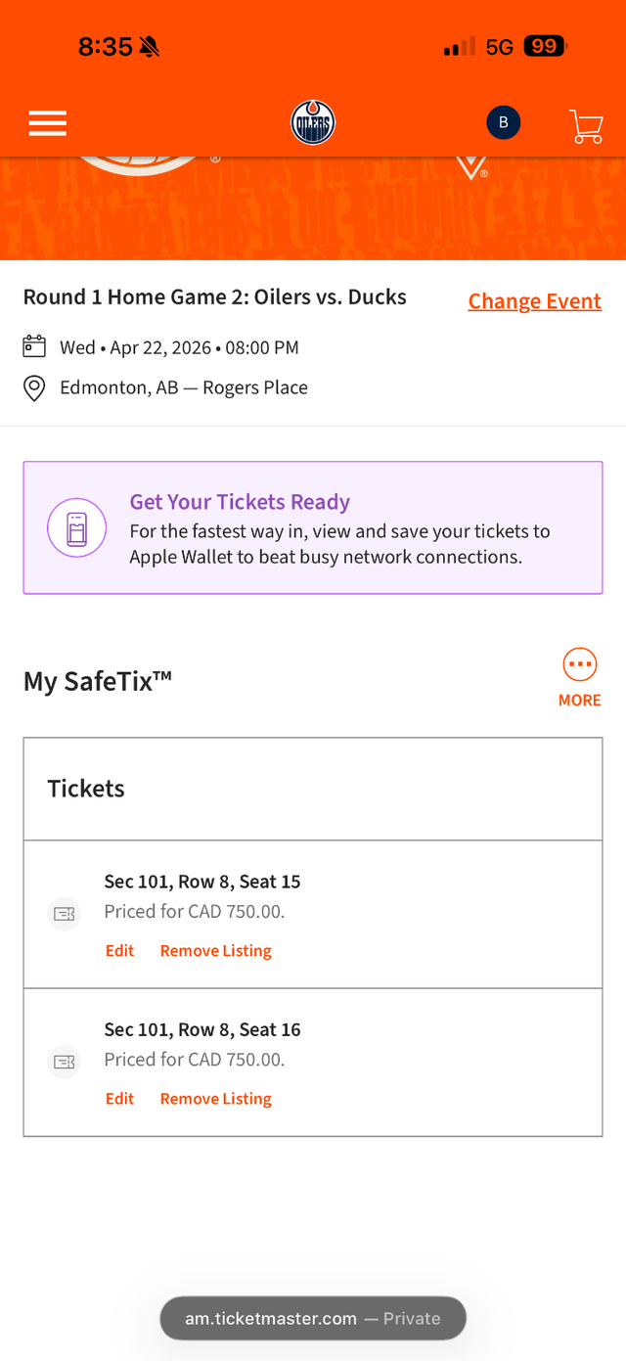This screenshot has width=626, height=1361.
Task: Tap the B account avatar
Action: point(503,122)
